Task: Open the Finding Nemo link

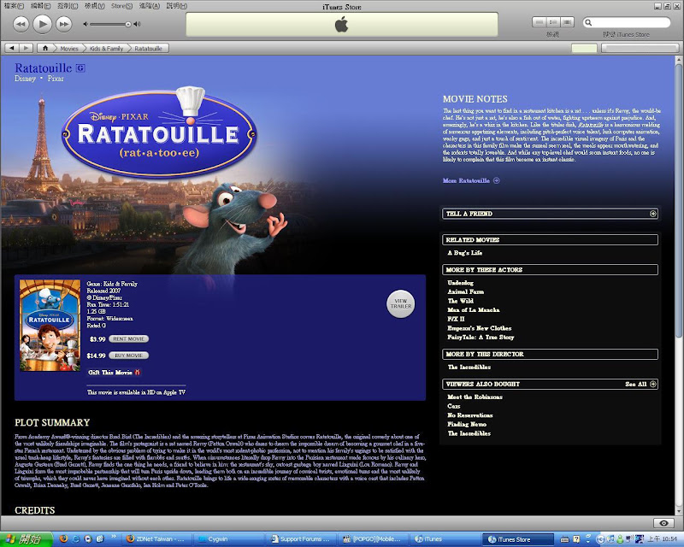Action: pyautogui.click(x=467, y=425)
